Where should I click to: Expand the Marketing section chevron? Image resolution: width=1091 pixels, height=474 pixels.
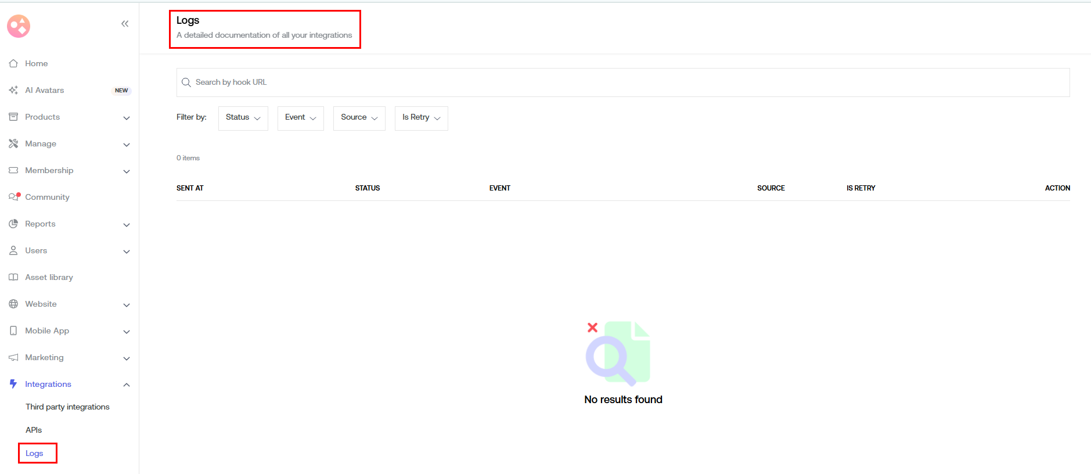(127, 358)
